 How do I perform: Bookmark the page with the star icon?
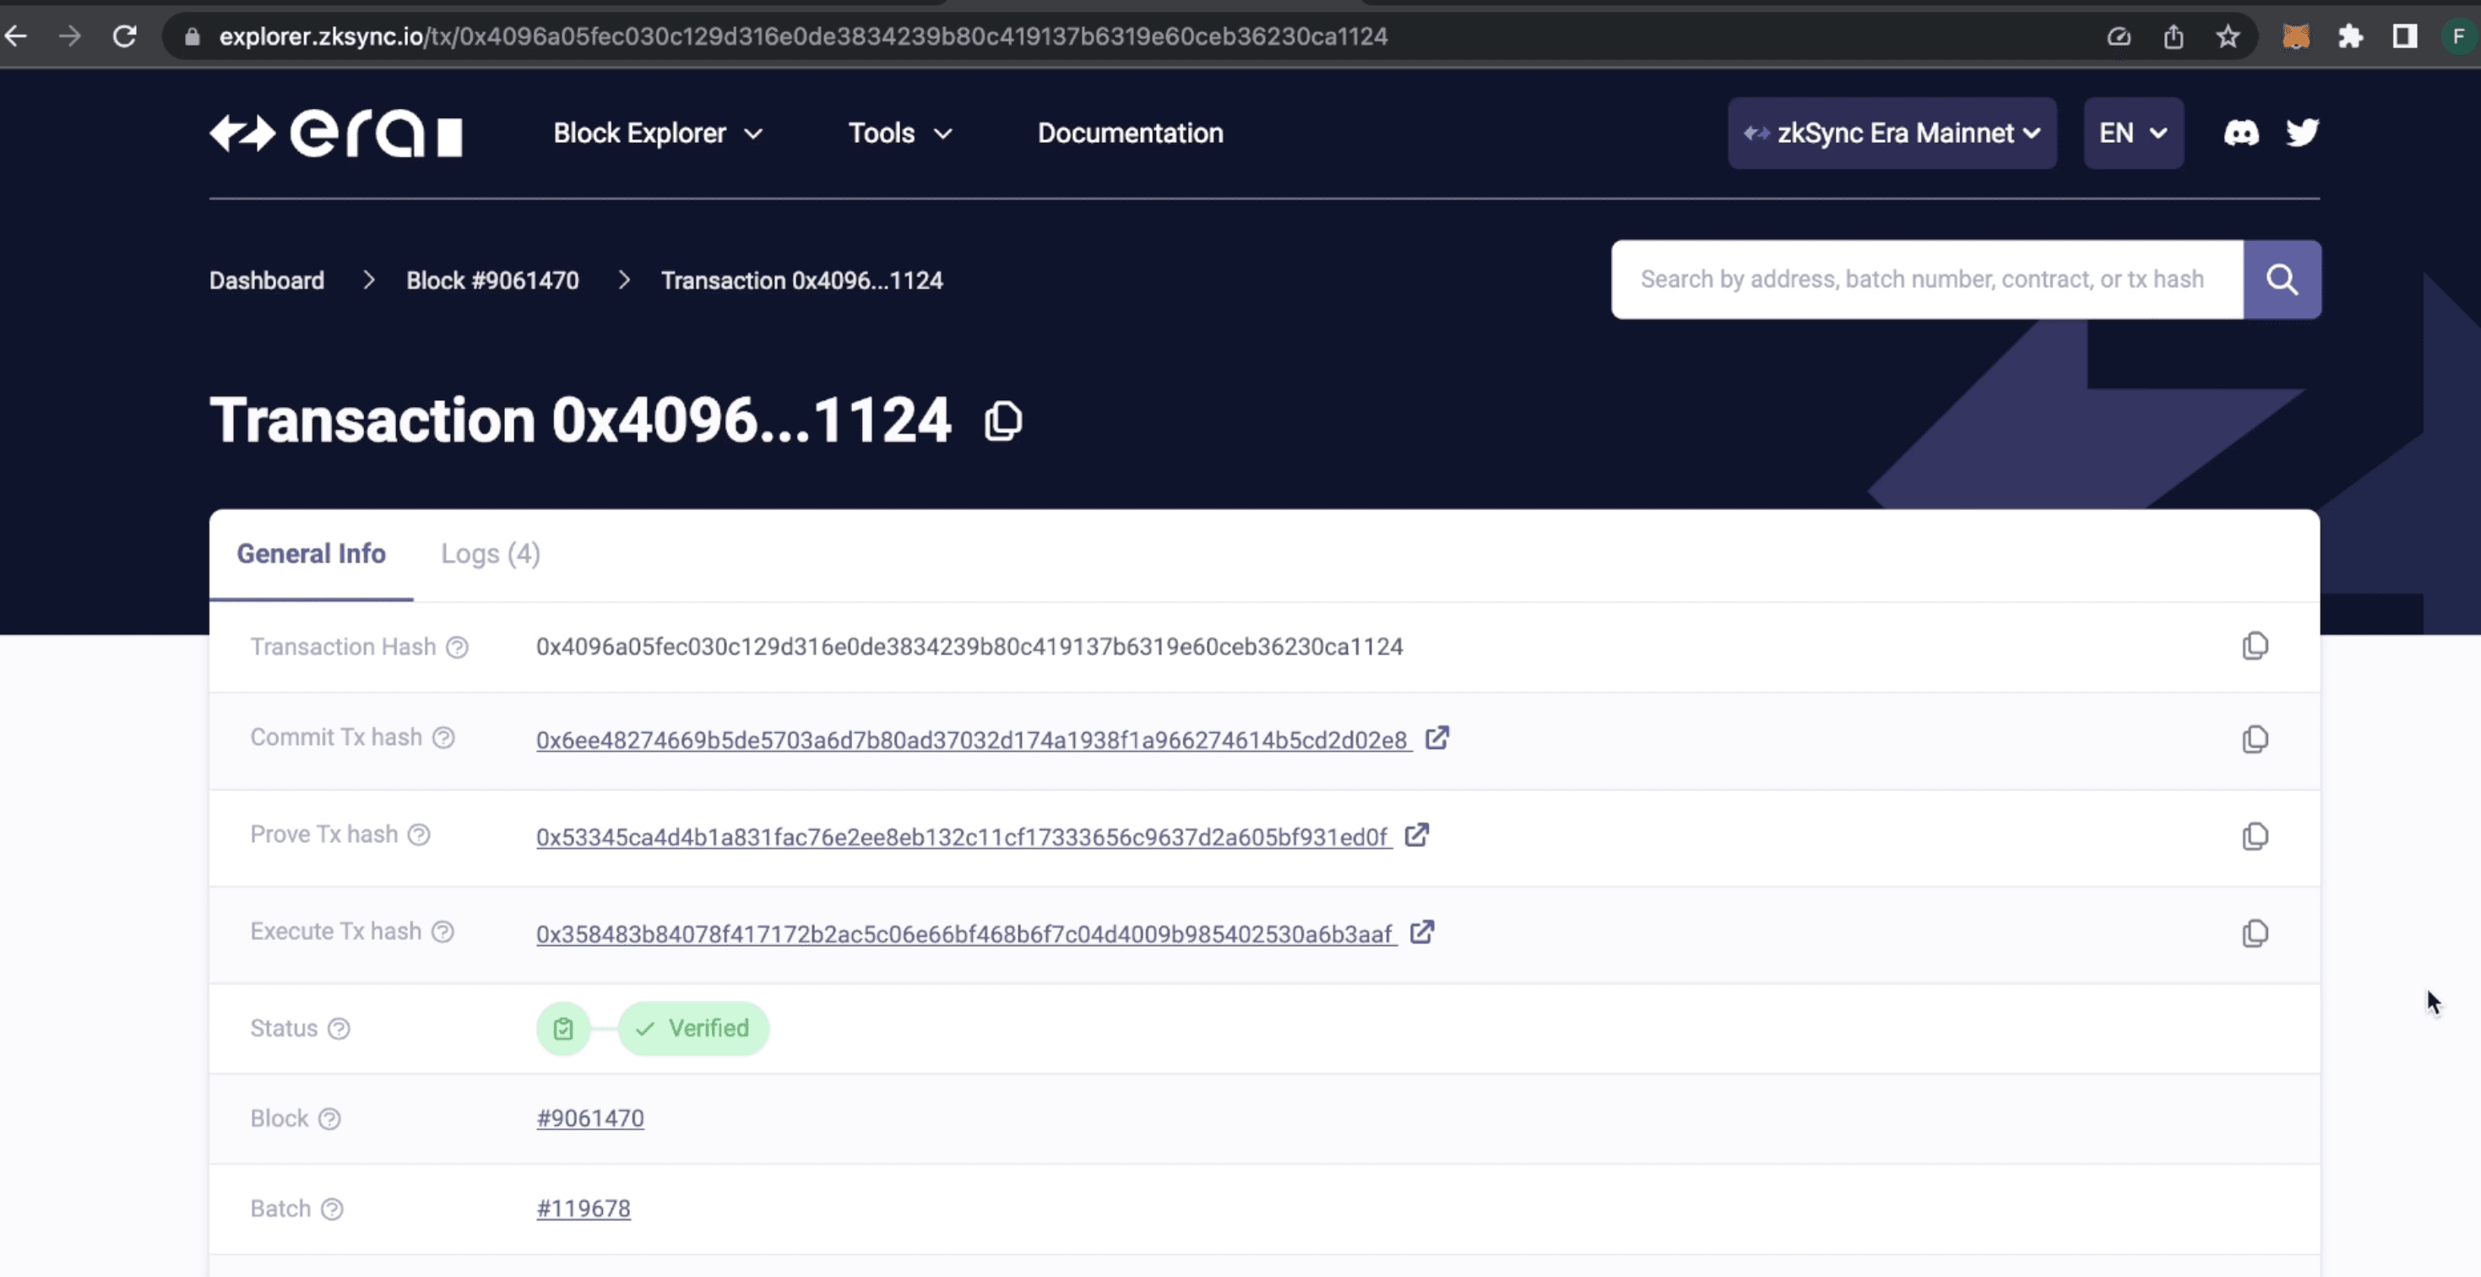(2228, 36)
